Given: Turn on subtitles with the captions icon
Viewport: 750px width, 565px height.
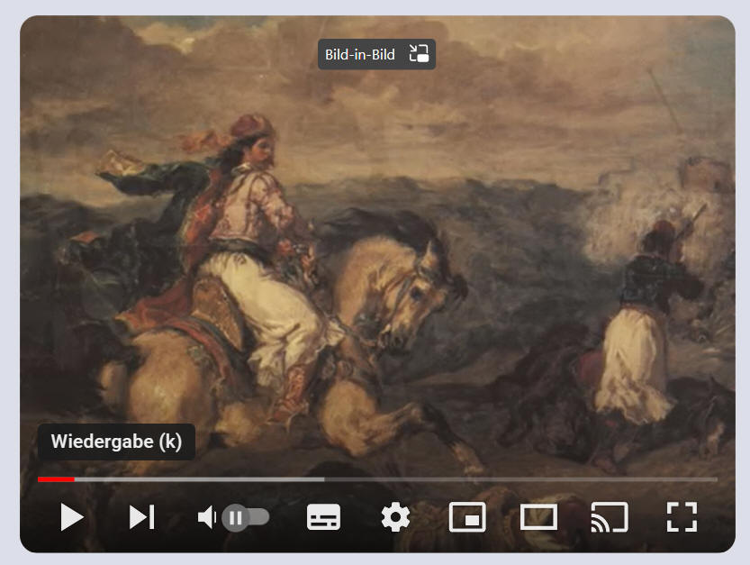Looking at the screenshot, I should tap(323, 517).
